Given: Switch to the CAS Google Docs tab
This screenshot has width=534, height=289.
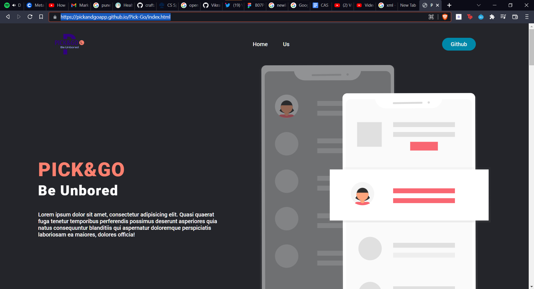Looking at the screenshot, I should (321, 5).
